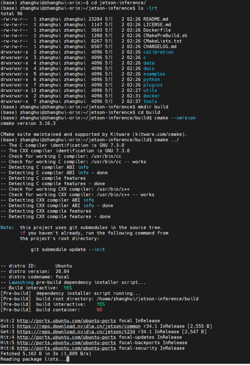Click the ports.ubuntu.com link on the Hit:2 line
This screenshot has height=365, width=250.
click(x=66, y=321)
